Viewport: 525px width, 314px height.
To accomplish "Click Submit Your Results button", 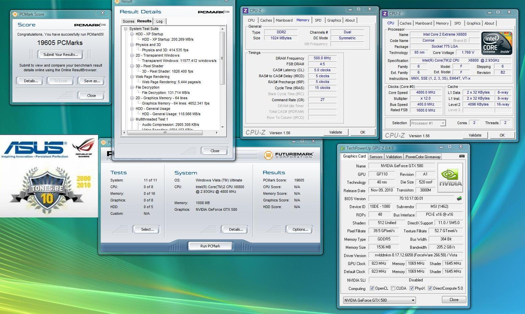I will pos(61,55).
